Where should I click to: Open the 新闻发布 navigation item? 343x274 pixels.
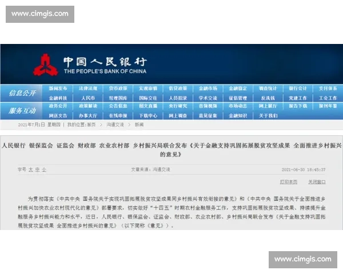click(x=58, y=88)
